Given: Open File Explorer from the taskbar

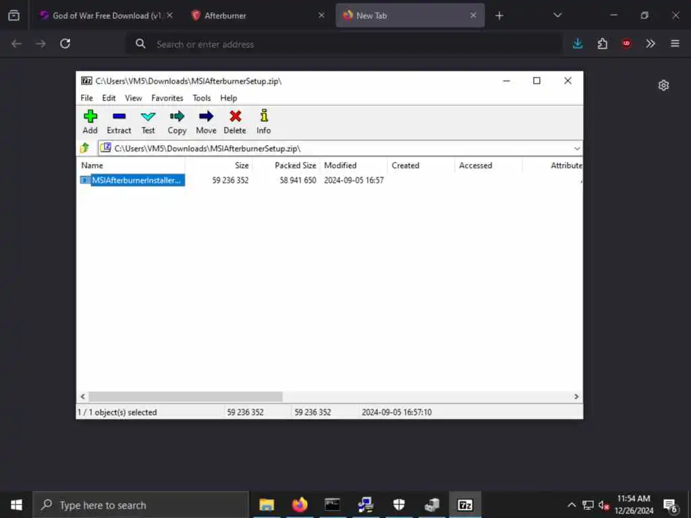Looking at the screenshot, I should (267, 505).
